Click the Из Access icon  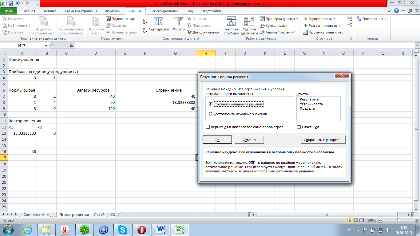click(x=5, y=19)
